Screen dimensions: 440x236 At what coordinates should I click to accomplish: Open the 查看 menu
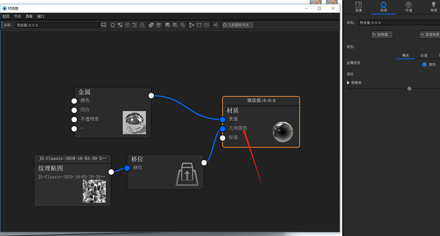tap(29, 16)
